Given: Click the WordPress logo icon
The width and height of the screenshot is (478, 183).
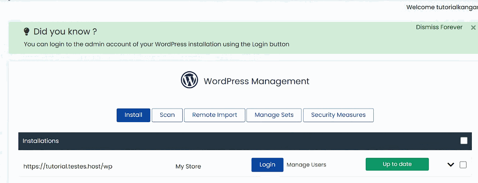Looking at the screenshot, I should pos(189,81).
